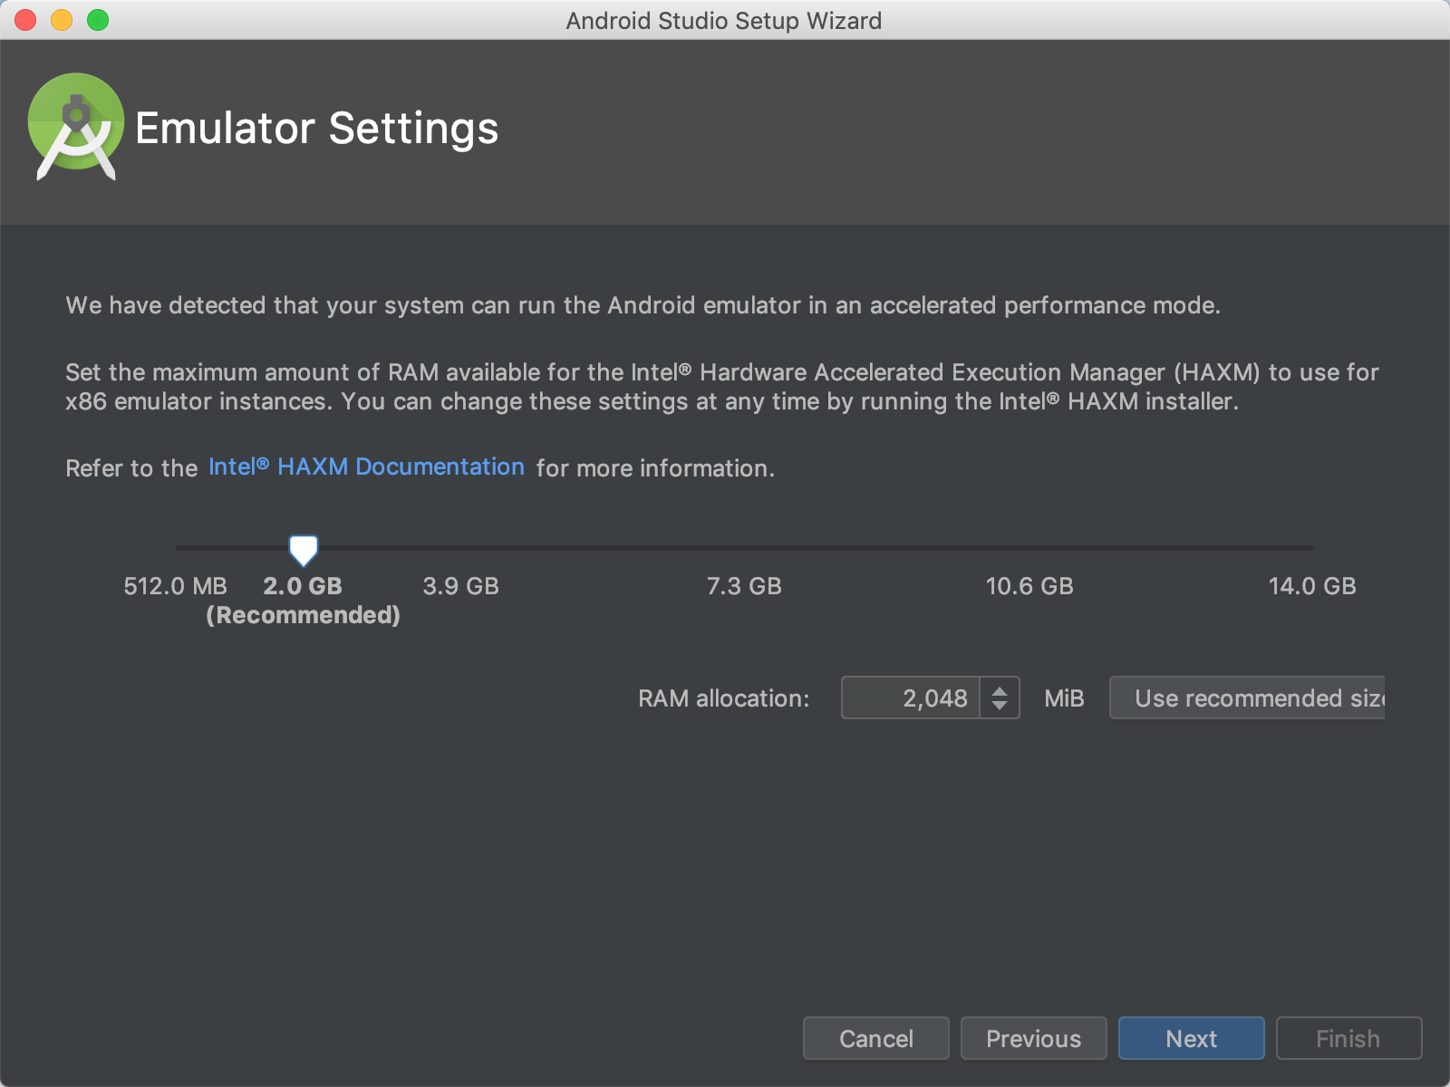
Task: Focus the RAM allocation input field
Action: [x=910, y=697]
